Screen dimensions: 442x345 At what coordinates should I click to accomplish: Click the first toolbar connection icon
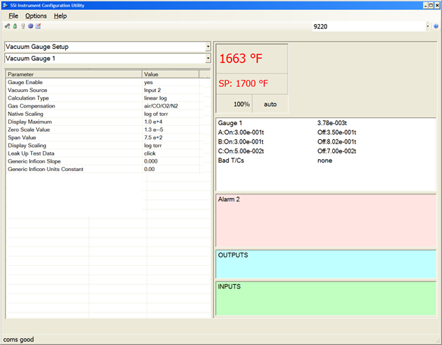click(8, 26)
